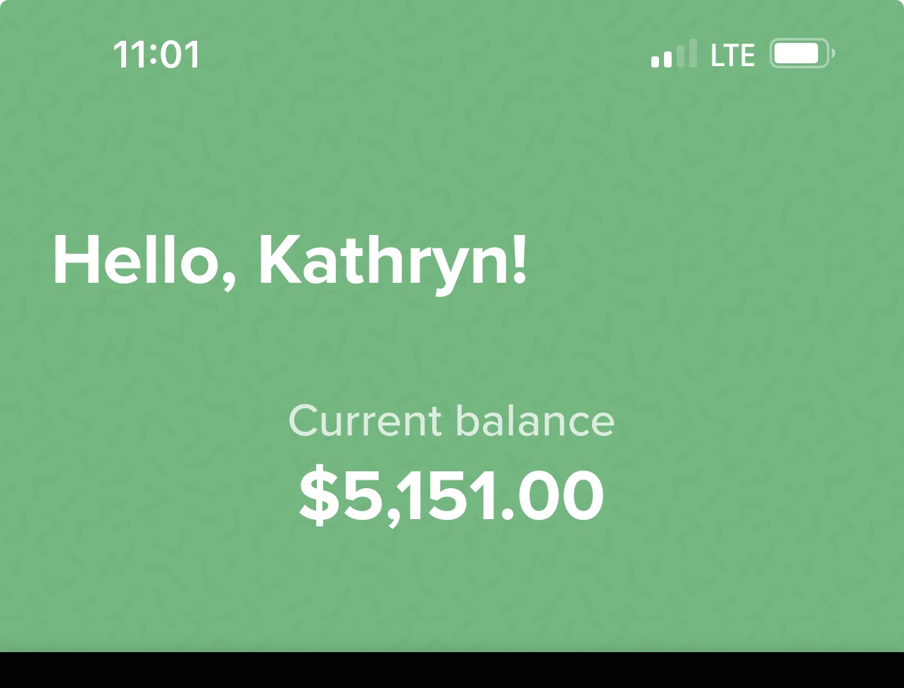
Task: Tap the minute digits "01" in the clock
Action: [x=182, y=54]
